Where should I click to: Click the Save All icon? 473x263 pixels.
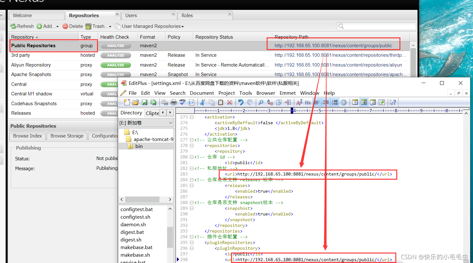(x=153, y=102)
